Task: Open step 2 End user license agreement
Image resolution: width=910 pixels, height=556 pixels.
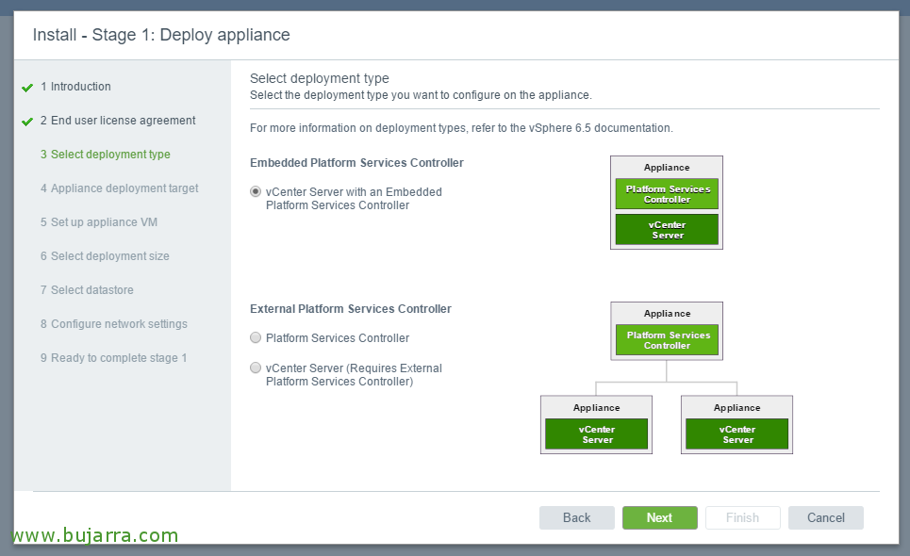Action: (x=123, y=121)
